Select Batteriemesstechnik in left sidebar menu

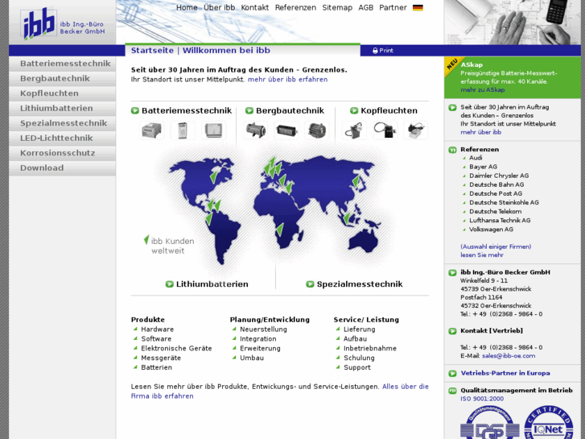[x=62, y=64]
